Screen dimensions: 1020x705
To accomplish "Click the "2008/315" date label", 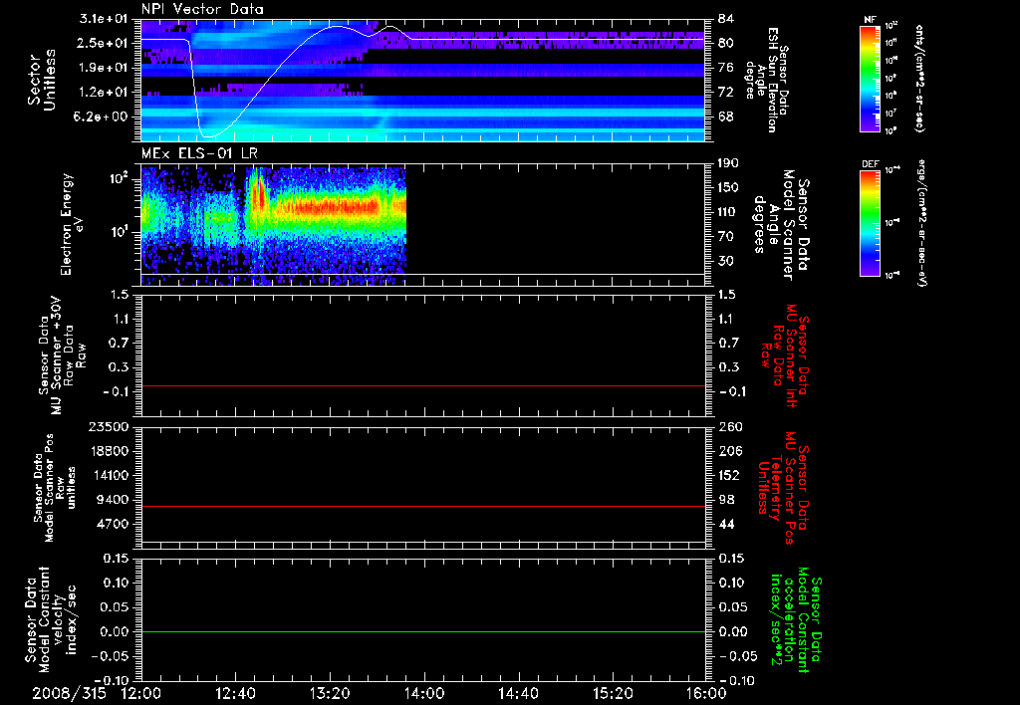I will (x=69, y=693).
